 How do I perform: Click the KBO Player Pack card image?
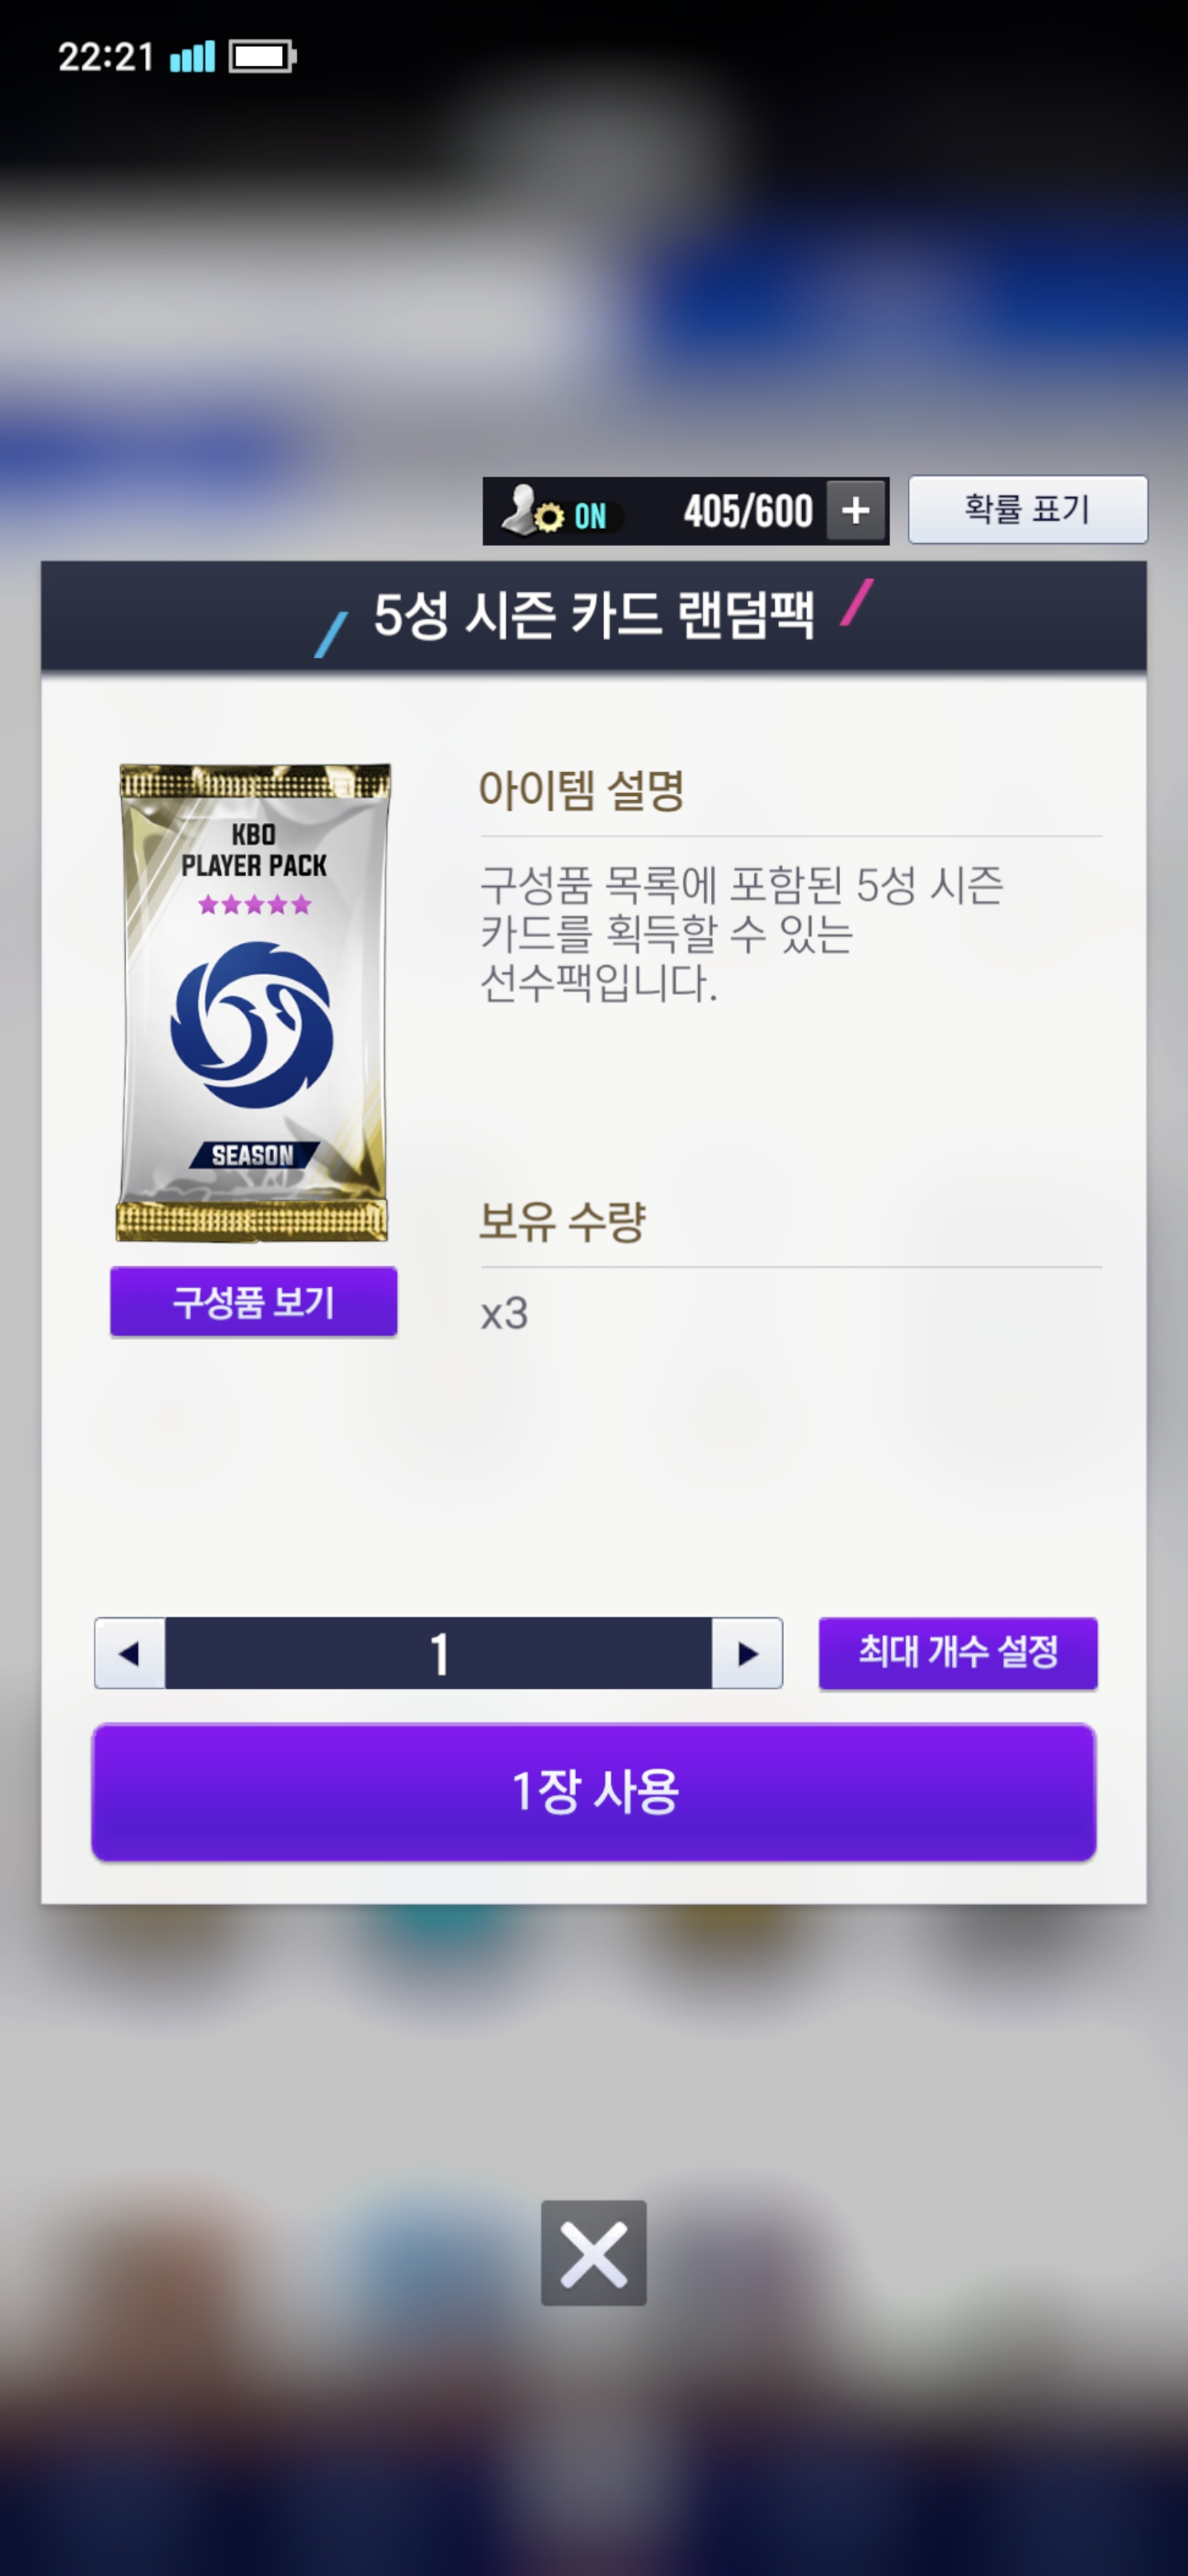pyautogui.click(x=252, y=1002)
